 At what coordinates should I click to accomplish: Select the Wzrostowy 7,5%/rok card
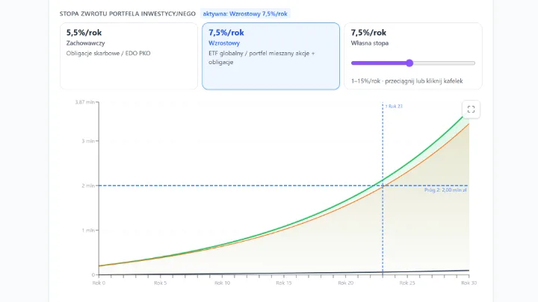270,56
